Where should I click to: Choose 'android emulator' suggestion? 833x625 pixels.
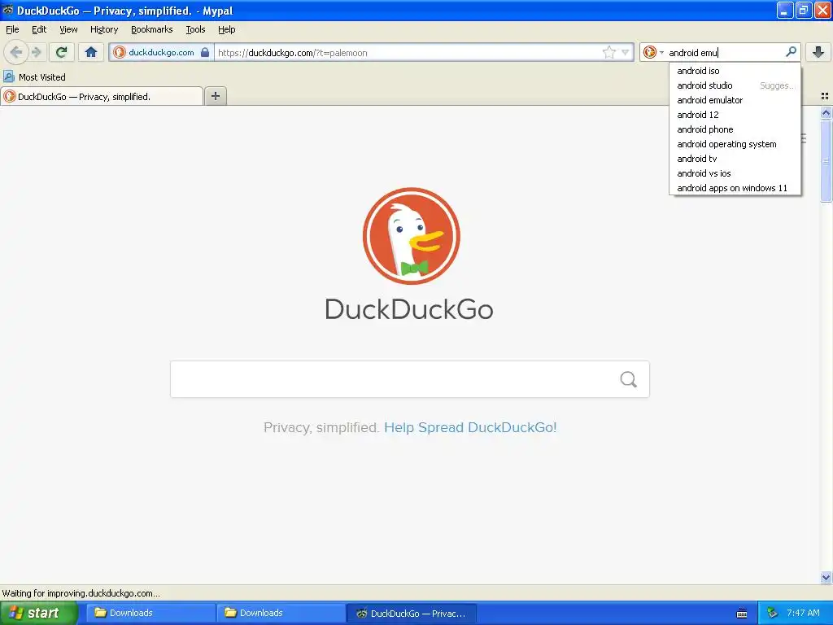(735, 100)
